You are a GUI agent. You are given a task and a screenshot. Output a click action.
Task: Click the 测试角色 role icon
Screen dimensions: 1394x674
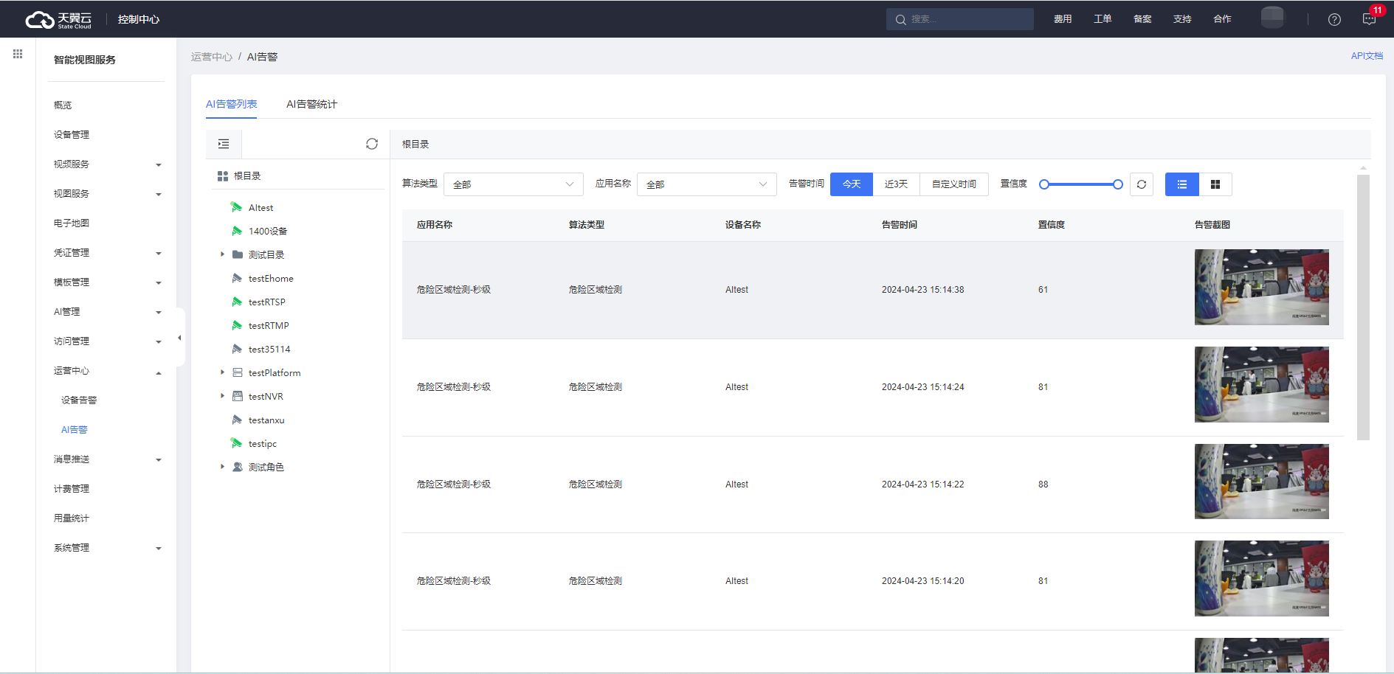coord(238,467)
